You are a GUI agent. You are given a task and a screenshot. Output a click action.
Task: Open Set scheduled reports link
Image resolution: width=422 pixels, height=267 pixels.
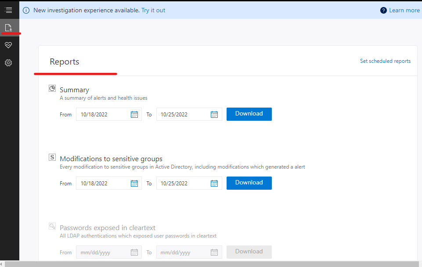click(385, 61)
